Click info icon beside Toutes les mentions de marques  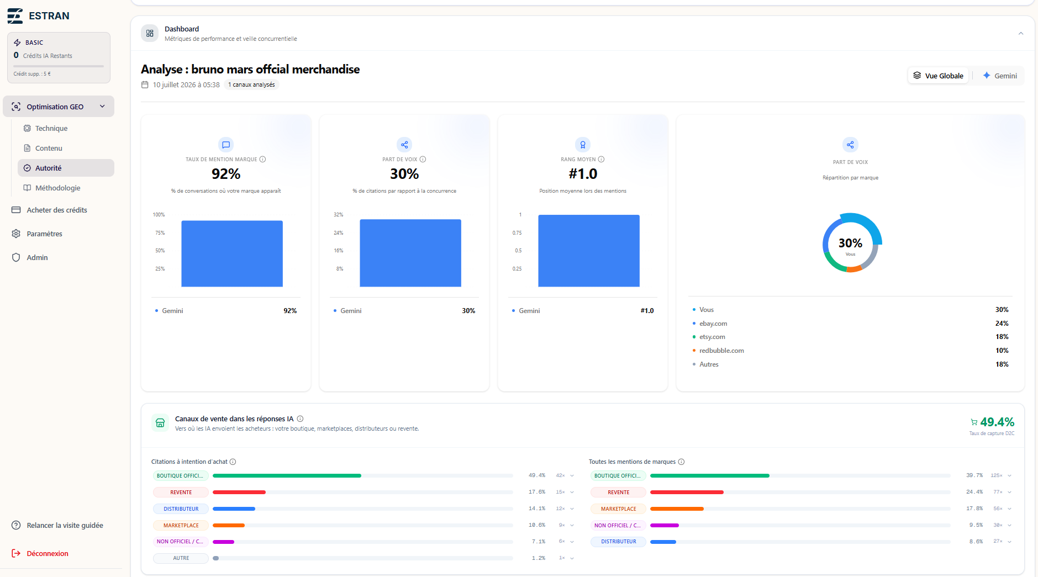click(682, 462)
